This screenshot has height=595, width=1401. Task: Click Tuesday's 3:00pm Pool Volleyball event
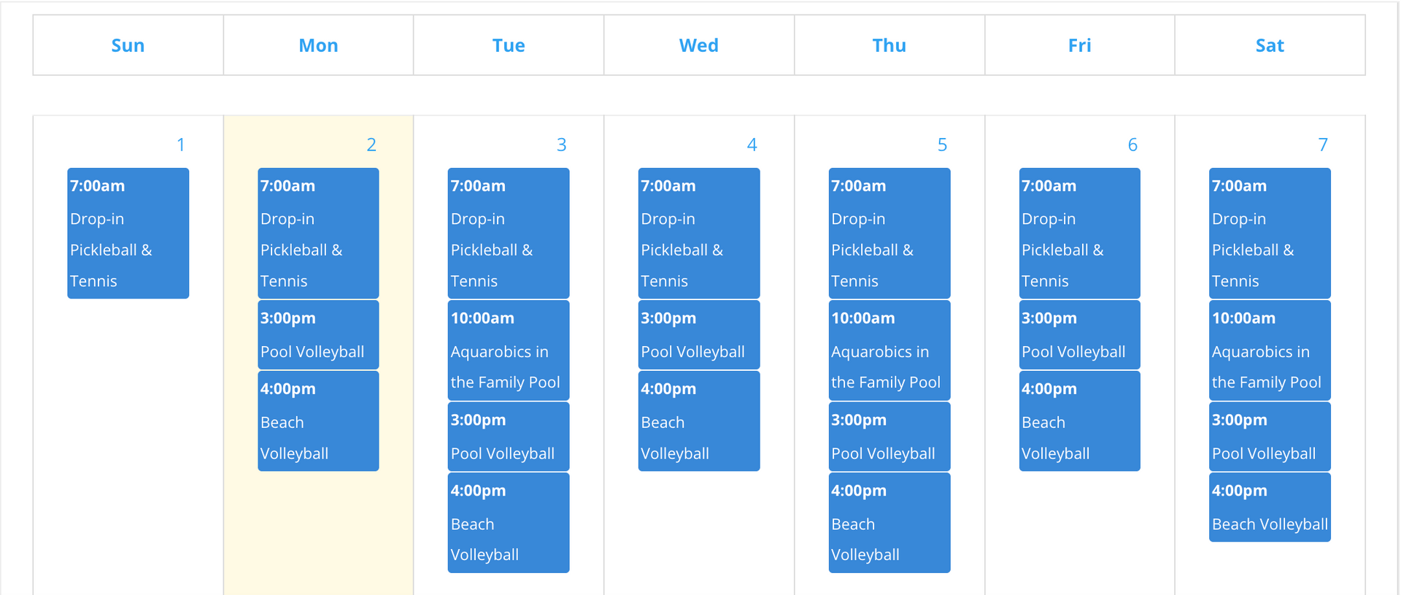coord(508,437)
